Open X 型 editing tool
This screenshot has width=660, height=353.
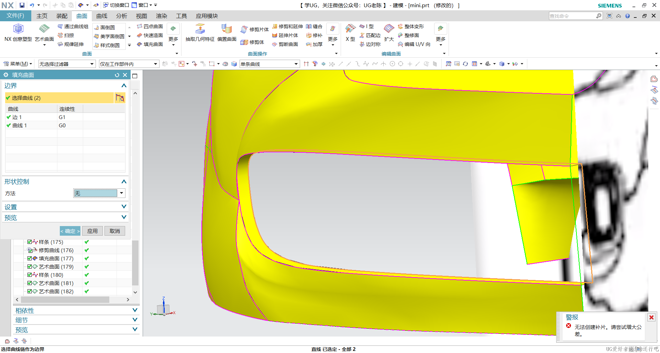point(350,33)
